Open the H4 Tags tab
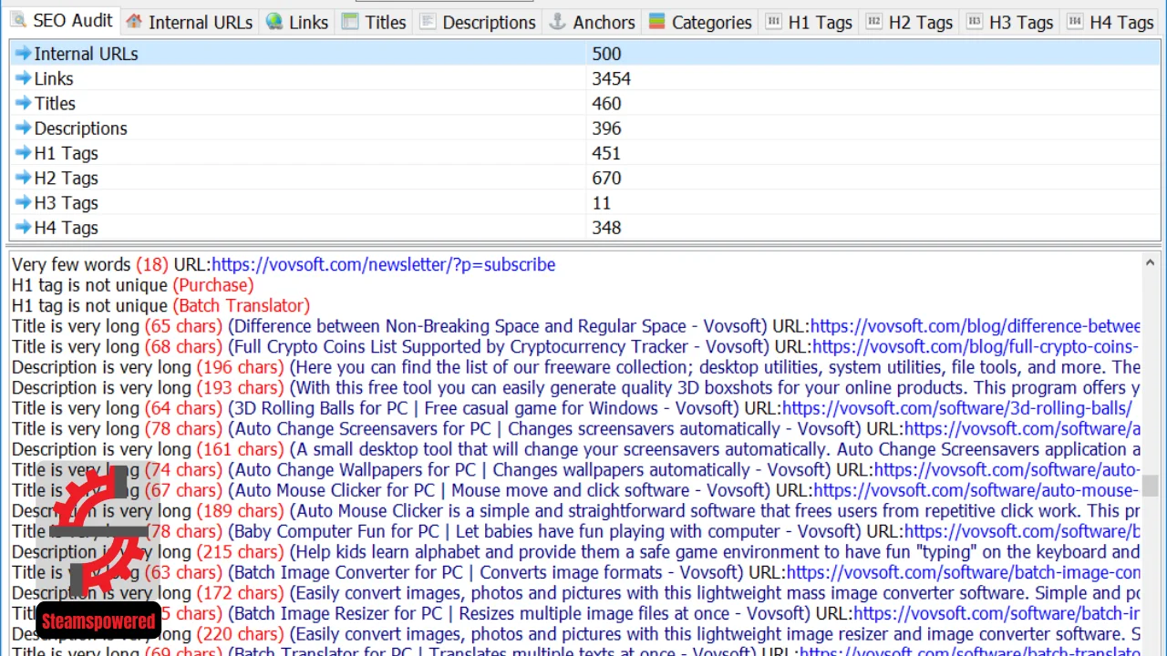1167x656 pixels. tap(1110, 22)
